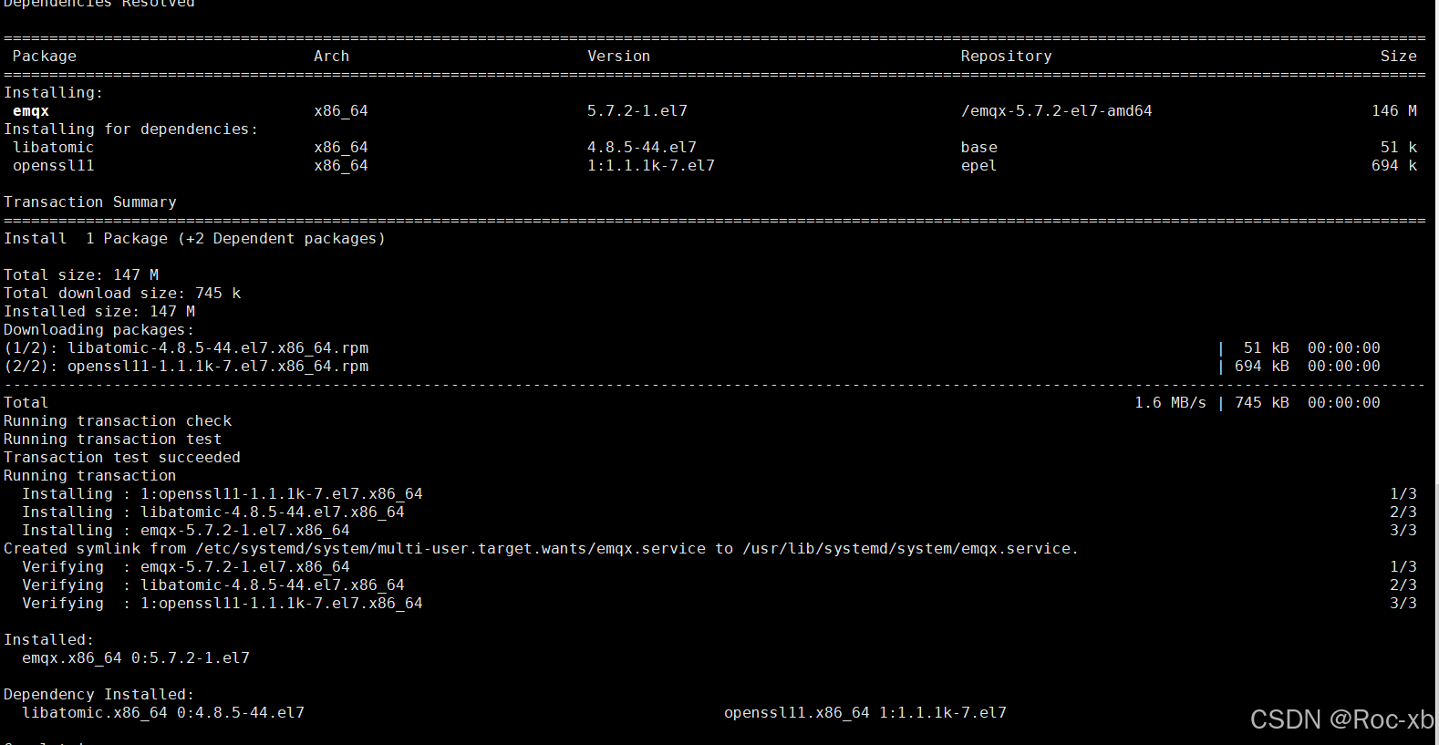This screenshot has height=745, width=1439.
Task: Click repository '/emqx-5.7.2-el7-amd64'
Action: 1056,111
